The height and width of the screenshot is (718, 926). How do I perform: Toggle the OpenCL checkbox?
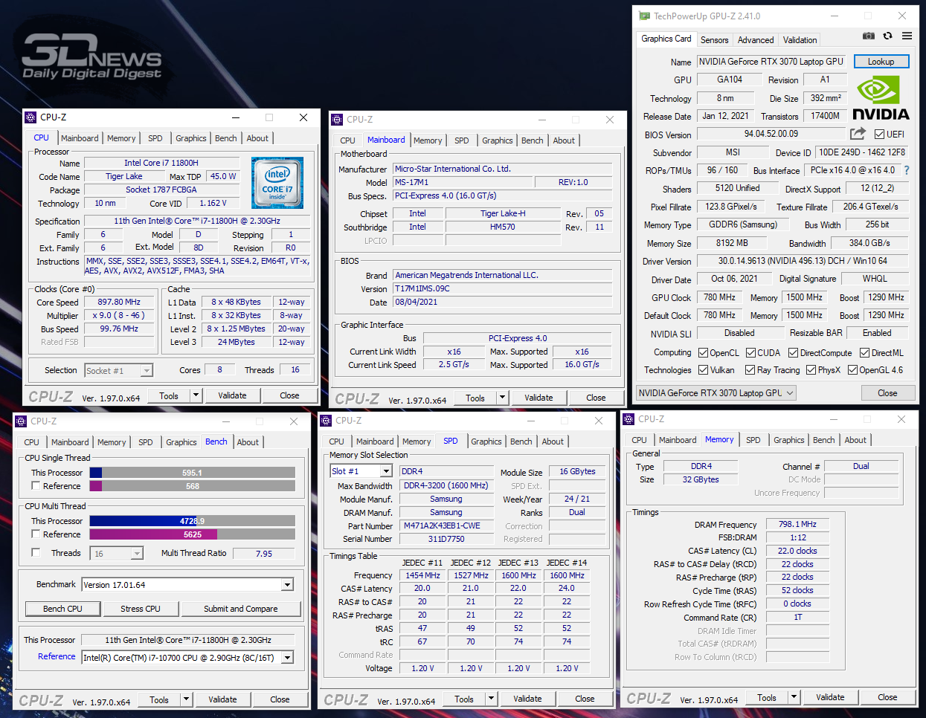(703, 353)
